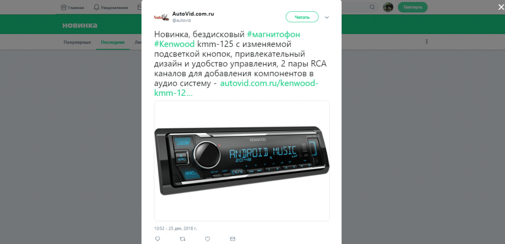The image size is (505, 244).
Task: Open the user account avatar menu
Action: (388, 7)
